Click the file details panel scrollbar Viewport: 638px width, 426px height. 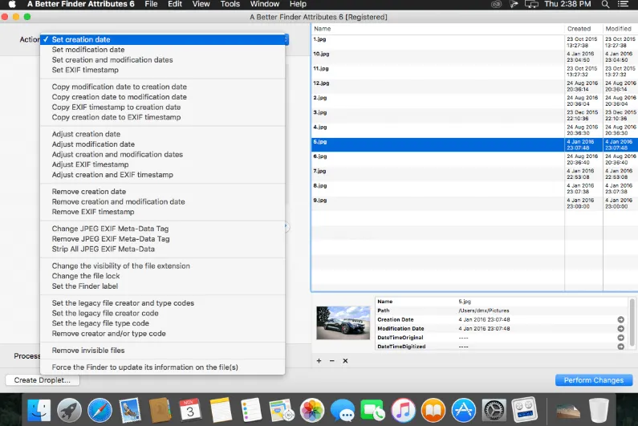pyautogui.click(x=632, y=323)
